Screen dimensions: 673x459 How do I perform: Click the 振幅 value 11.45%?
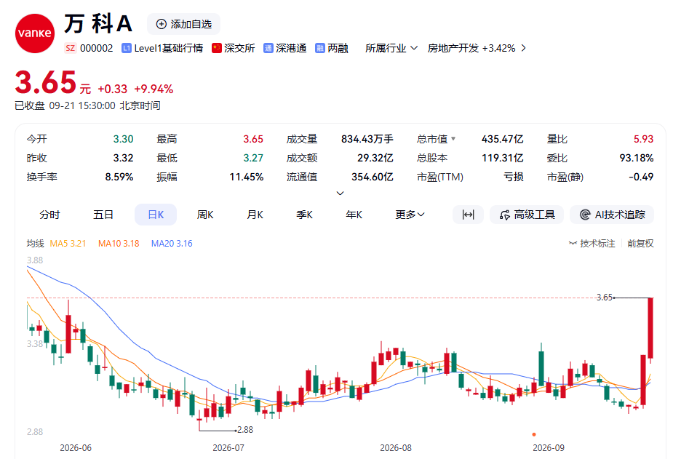point(247,177)
